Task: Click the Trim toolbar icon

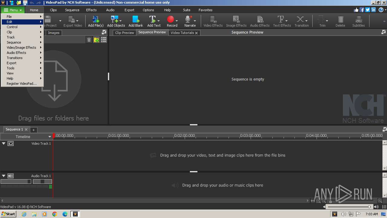Action: [321, 20]
